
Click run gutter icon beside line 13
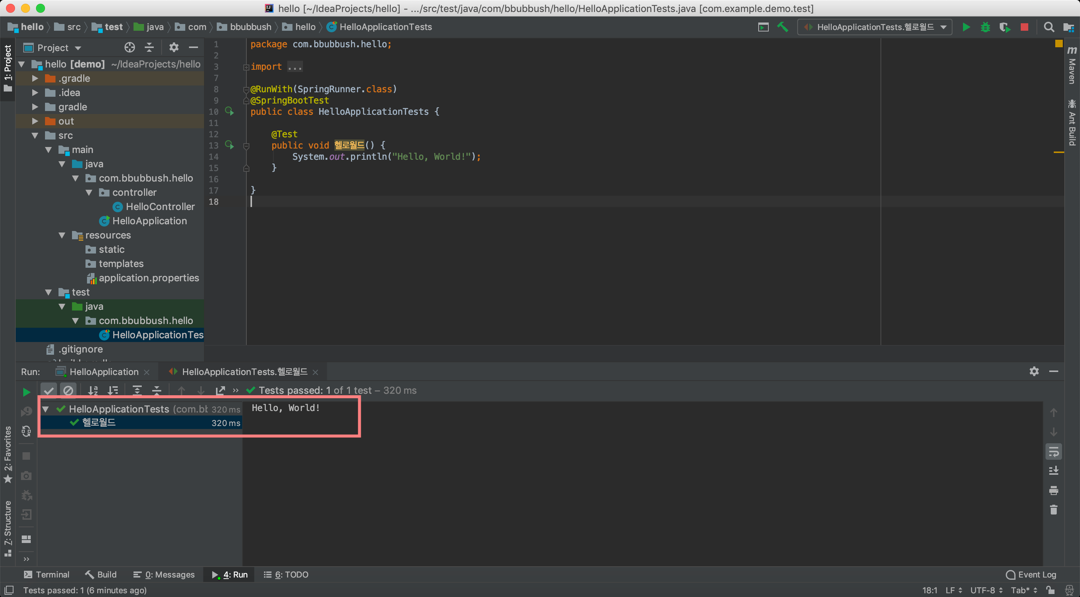pyautogui.click(x=229, y=145)
